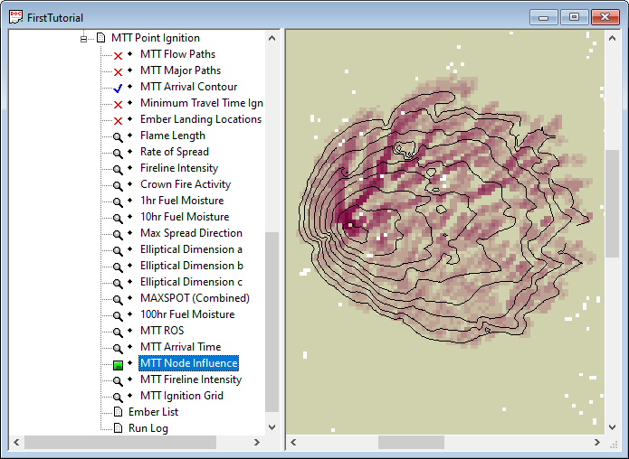The image size is (629, 459).
Task: Enable MTT Flow Paths red X toggle
Action: 118,55
